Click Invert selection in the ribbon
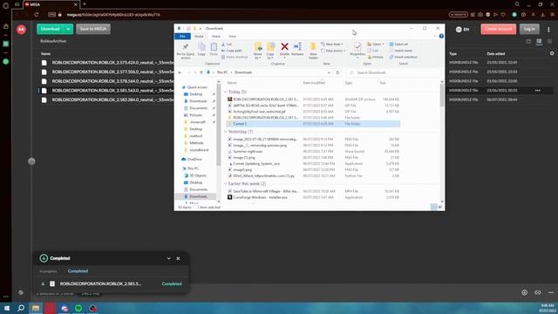This screenshot has height=314, width=558. tap(403, 57)
